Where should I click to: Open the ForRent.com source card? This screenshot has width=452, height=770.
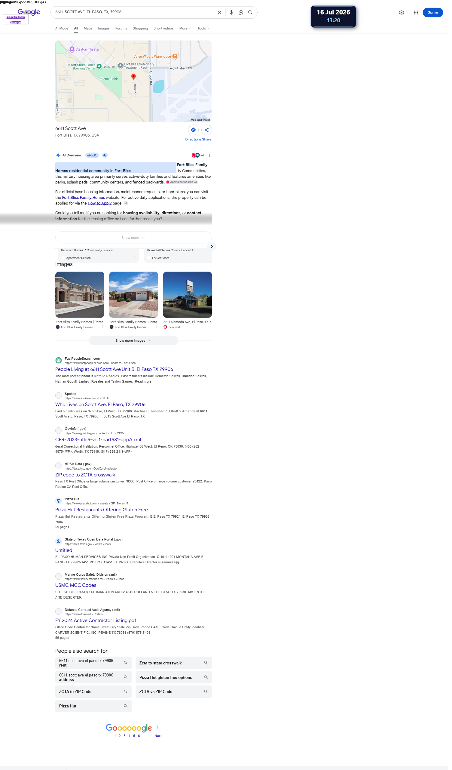click(x=180, y=257)
